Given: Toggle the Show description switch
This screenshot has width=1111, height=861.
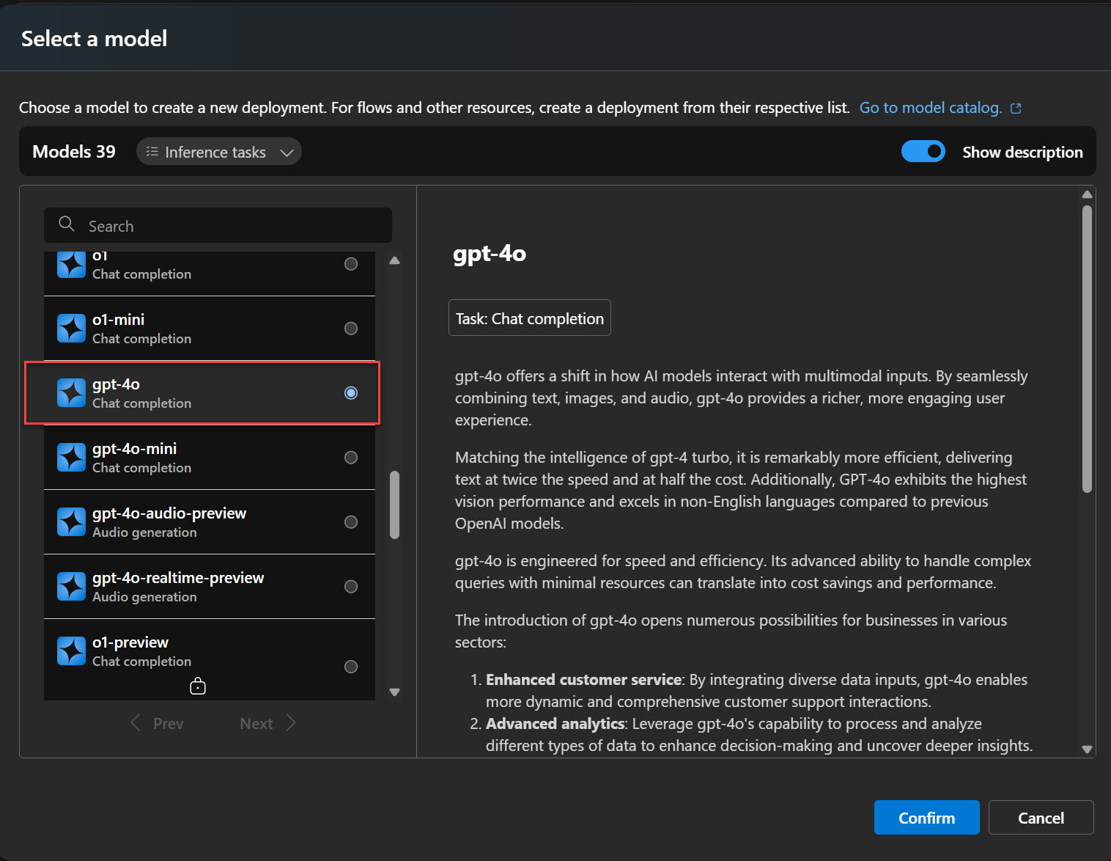Looking at the screenshot, I should (923, 152).
